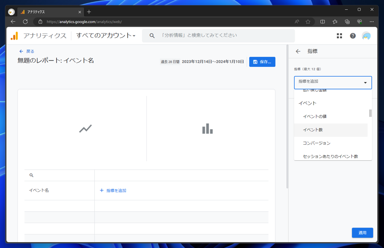384x248 pixels.
Task: Open the Google apps grid icon
Action: click(339, 36)
